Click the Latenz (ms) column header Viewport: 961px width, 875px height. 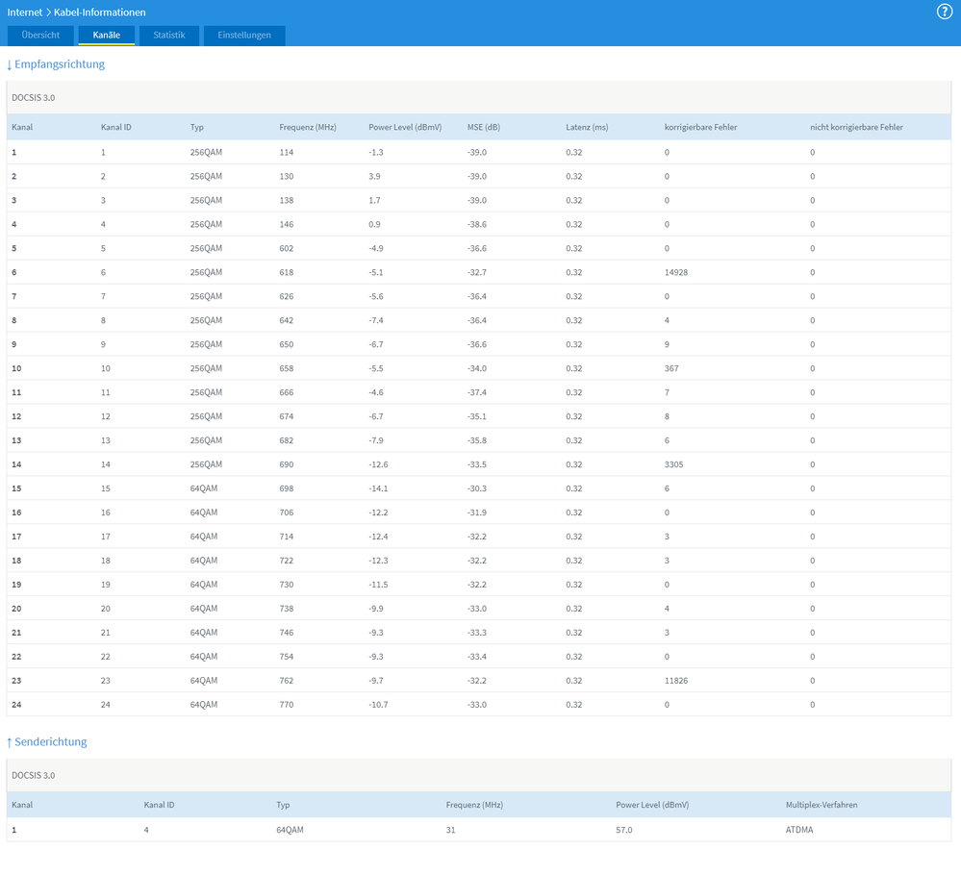587,128
